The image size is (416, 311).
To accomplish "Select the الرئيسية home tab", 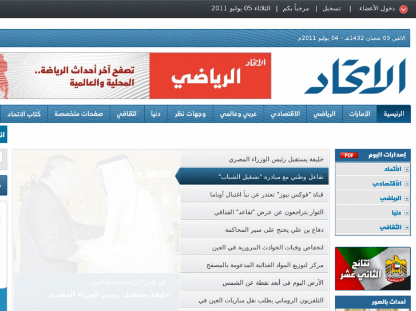I will [394, 114].
